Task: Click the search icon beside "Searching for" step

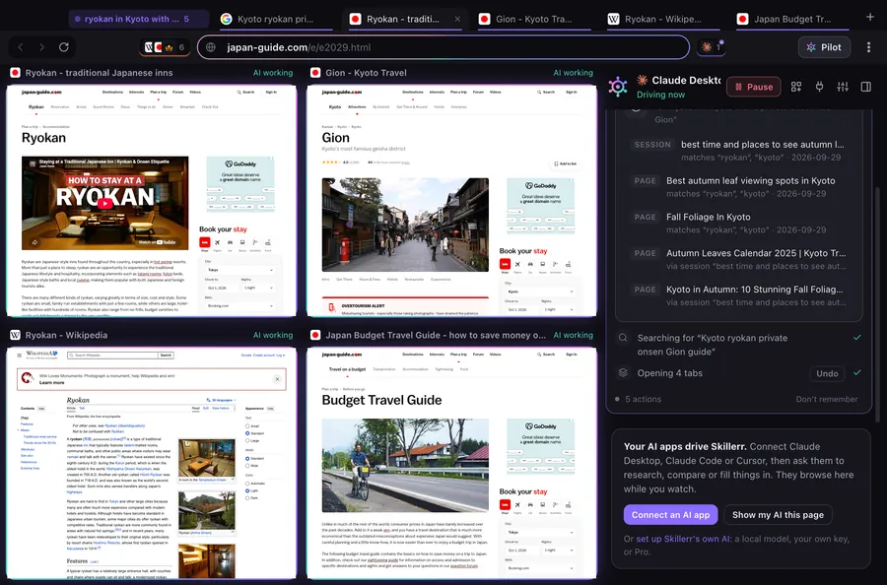Action: (x=623, y=338)
